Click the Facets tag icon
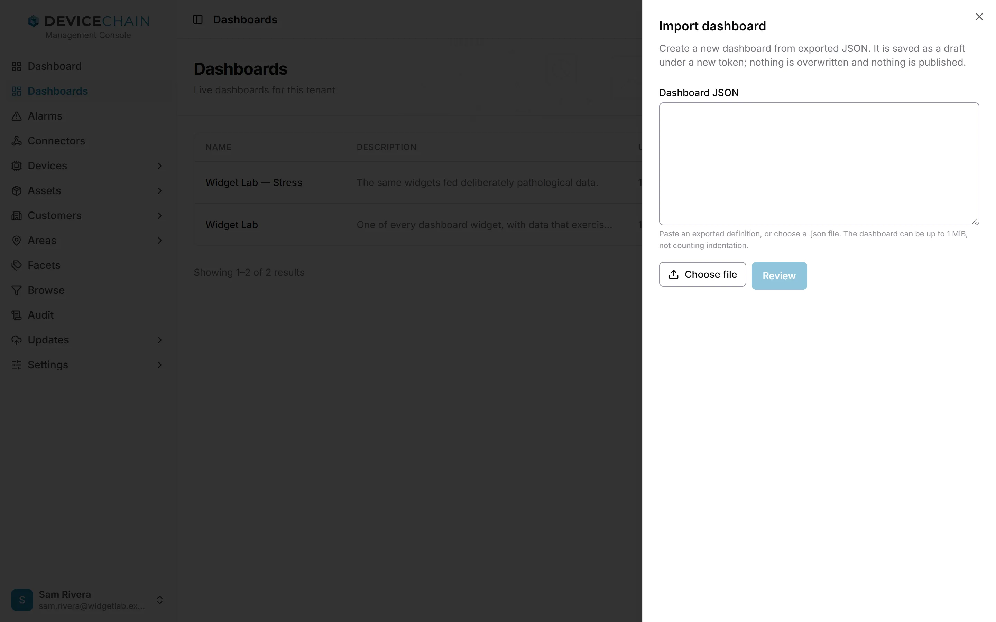Viewport: 996px width, 622px height. [17, 265]
